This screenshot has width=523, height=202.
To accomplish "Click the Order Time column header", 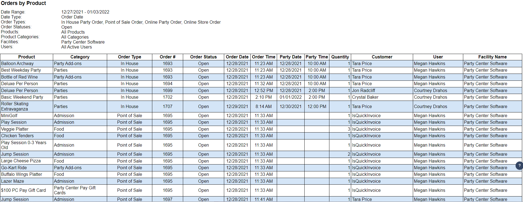I will (264, 57).
